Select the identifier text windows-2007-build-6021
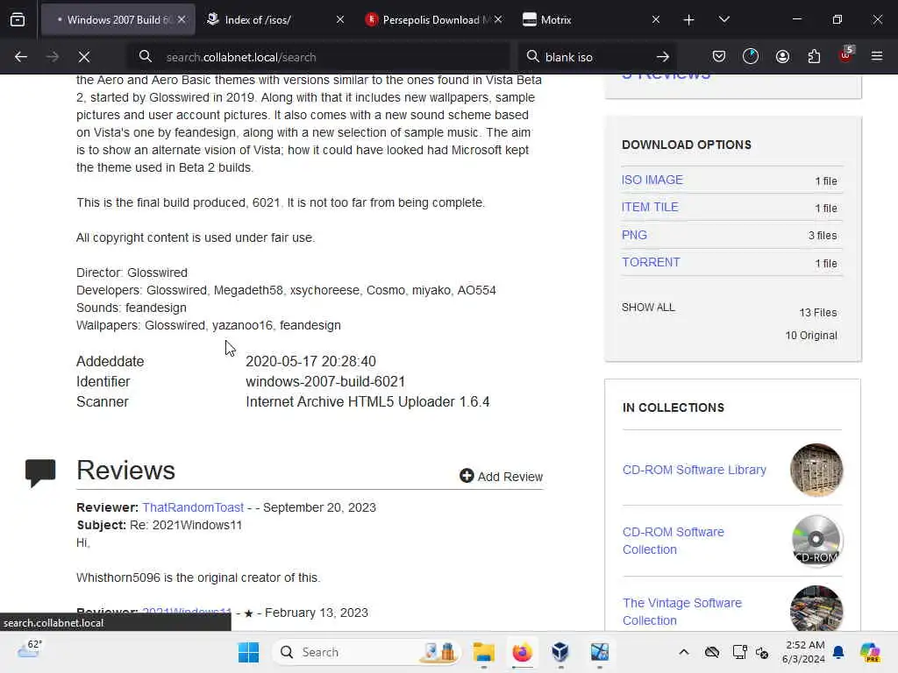 (325, 382)
